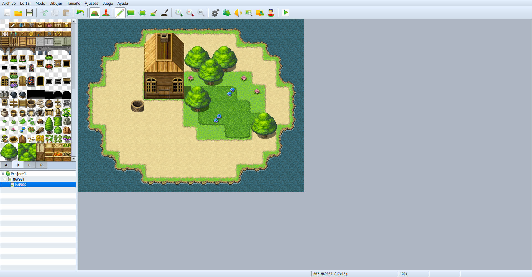
Task: Open the Sound Test speaker icon
Action: [x=238, y=13]
